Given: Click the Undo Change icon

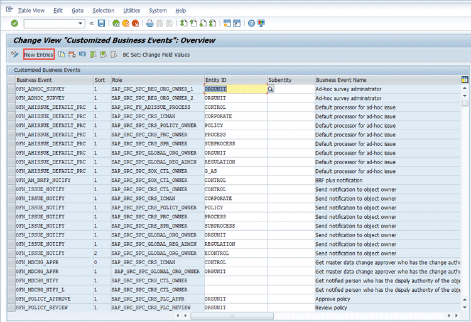Looking at the screenshot, I should pyautogui.click(x=82, y=55).
